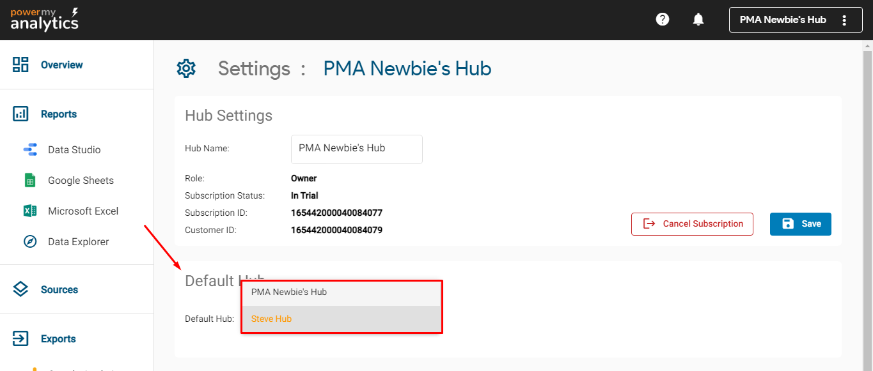
Task: Click the Exports arrow icon
Action: click(20, 339)
